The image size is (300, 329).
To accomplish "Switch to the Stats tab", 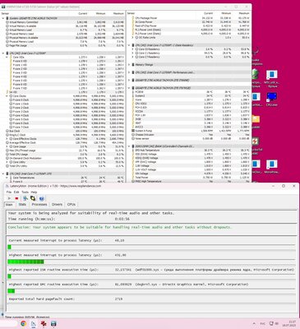I will click(22, 205).
